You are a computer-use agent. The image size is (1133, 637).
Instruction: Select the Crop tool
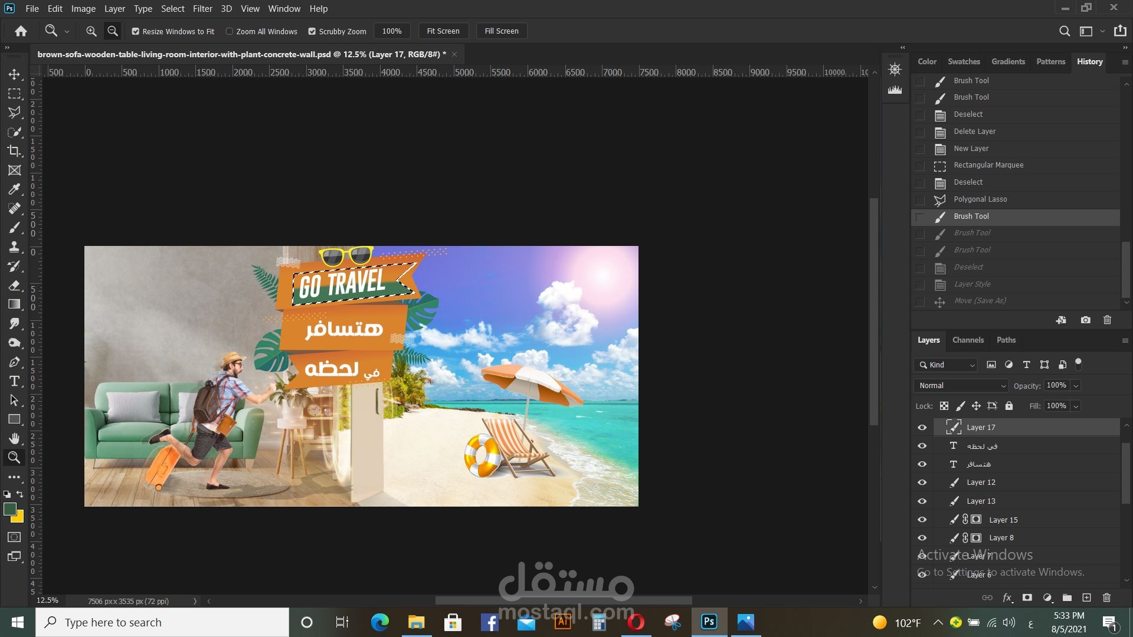(x=14, y=151)
